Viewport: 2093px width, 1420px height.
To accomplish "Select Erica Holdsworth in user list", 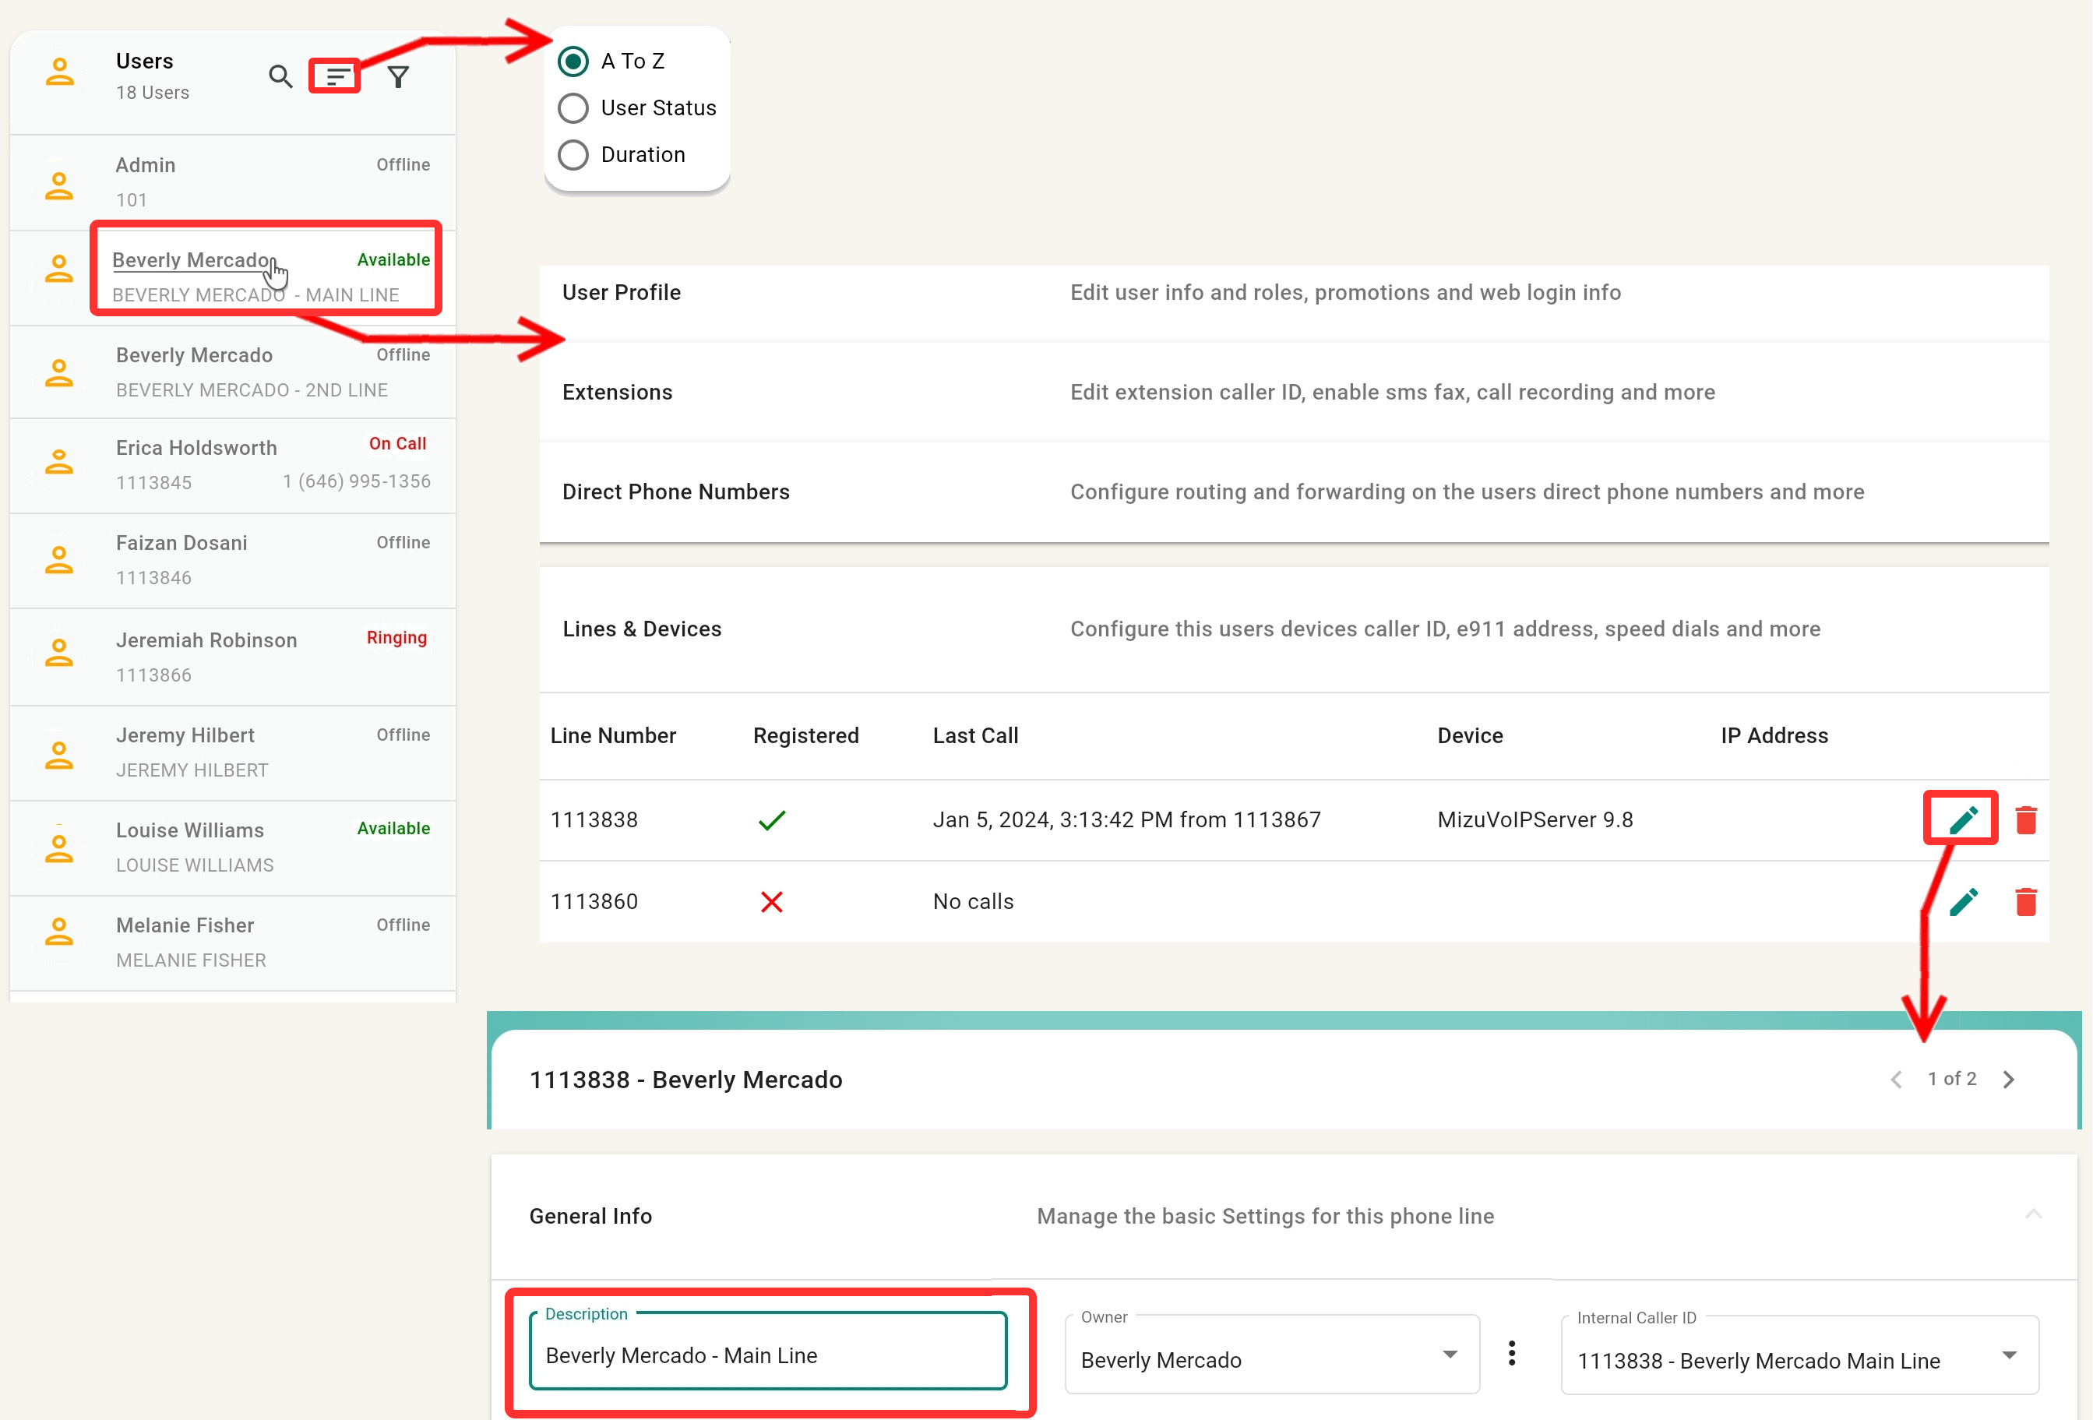I will point(196,449).
